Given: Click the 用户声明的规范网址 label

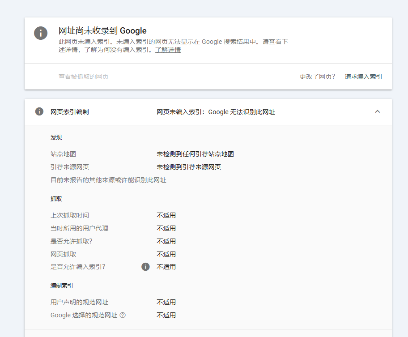Looking at the screenshot, I should point(79,303).
